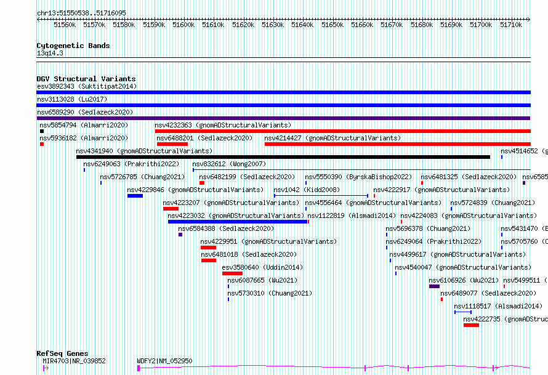
Task: Click the nsv4214427 gnomADStructuralVariants label
Action: click(x=332, y=138)
